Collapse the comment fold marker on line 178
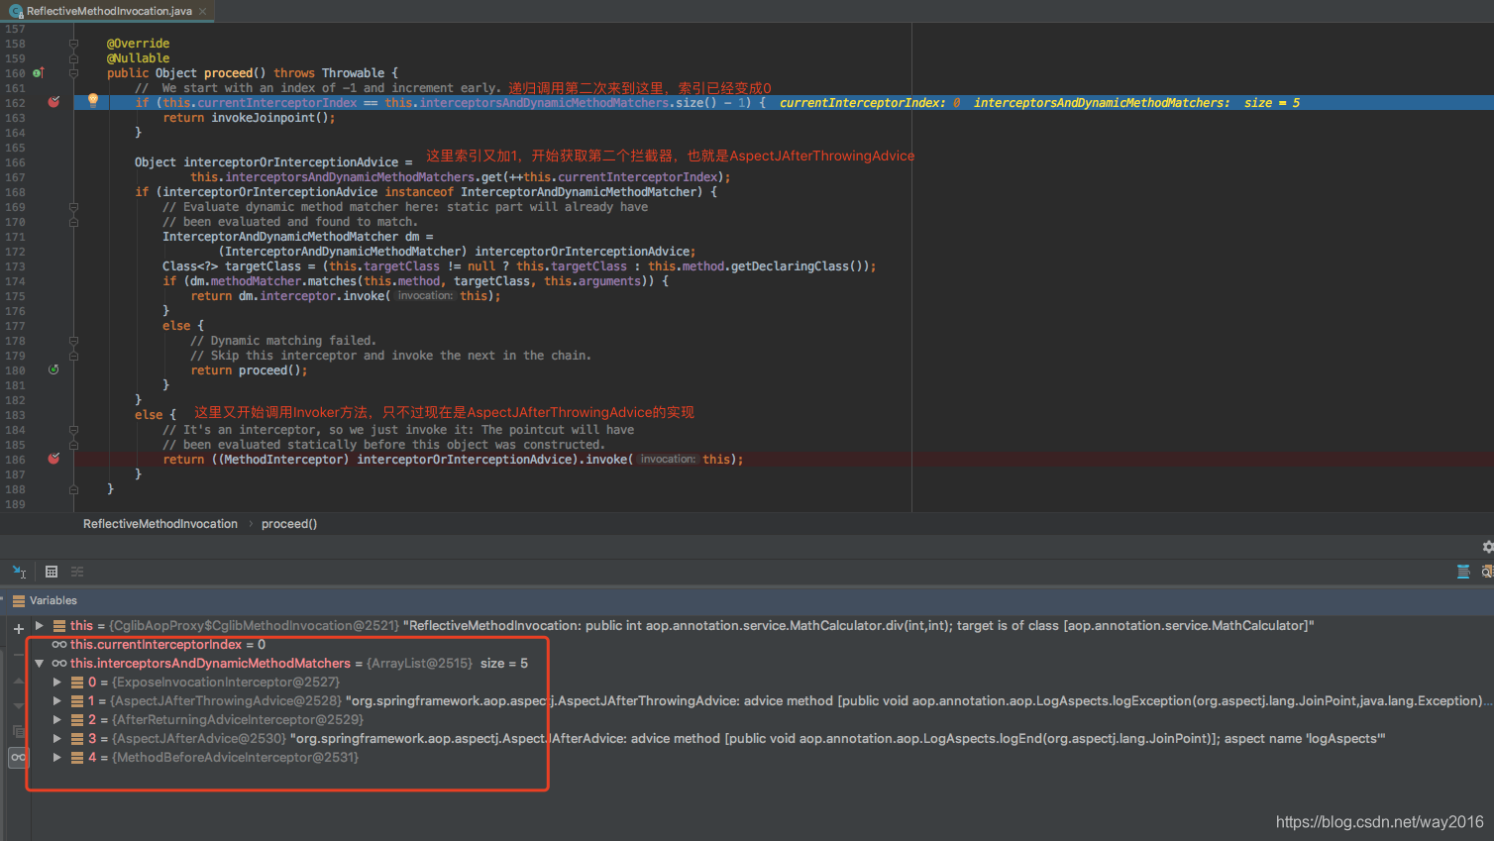 73,341
